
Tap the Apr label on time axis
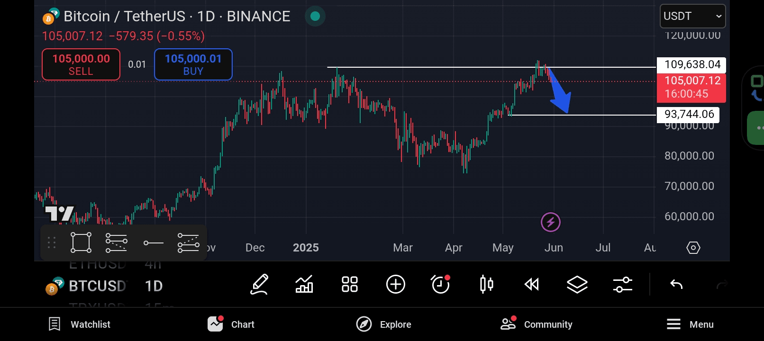tap(454, 248)
